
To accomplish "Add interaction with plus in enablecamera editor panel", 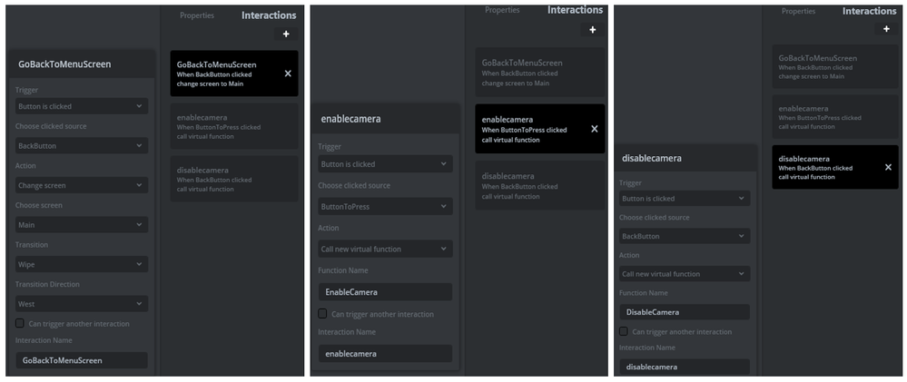I will tap(592, 30).
